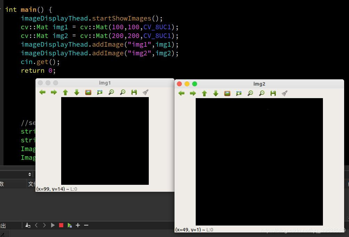Clear the output pane with broom icon
Screen dimensions: 349x237
[28, 225]
